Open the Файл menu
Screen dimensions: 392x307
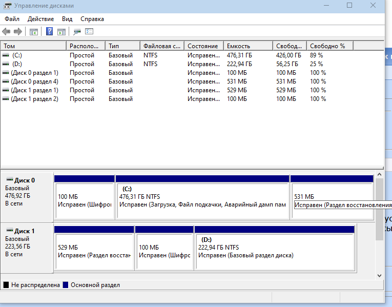12,19
